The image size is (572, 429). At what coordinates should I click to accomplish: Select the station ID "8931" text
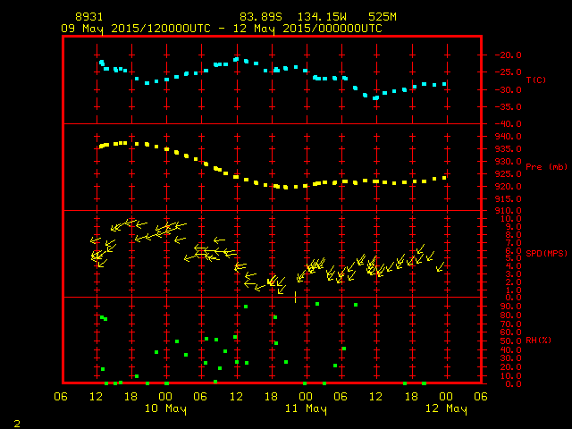(89, 17)
